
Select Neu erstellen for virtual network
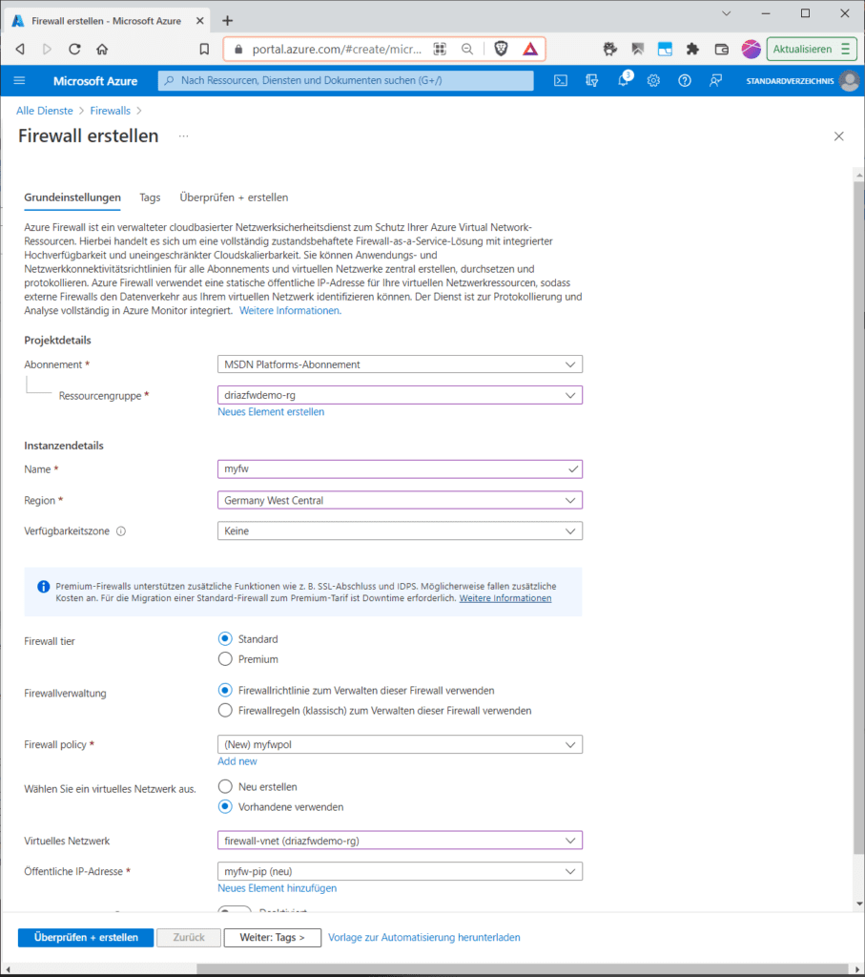225,786
